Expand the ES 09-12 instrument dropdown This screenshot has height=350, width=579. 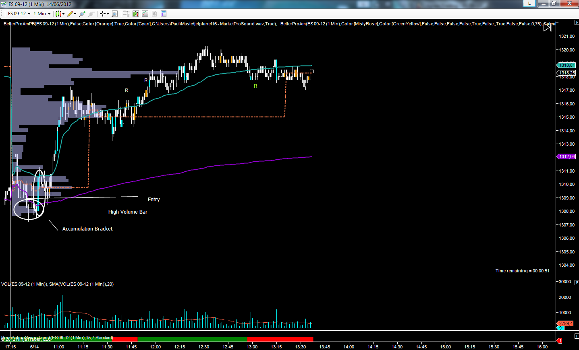[29, 14]
